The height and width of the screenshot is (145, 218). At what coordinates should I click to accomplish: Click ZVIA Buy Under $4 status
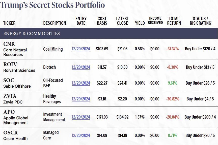[x=200, y=99]
